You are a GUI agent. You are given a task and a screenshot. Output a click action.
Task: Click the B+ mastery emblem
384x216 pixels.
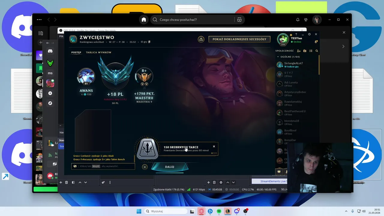[144, 77]
